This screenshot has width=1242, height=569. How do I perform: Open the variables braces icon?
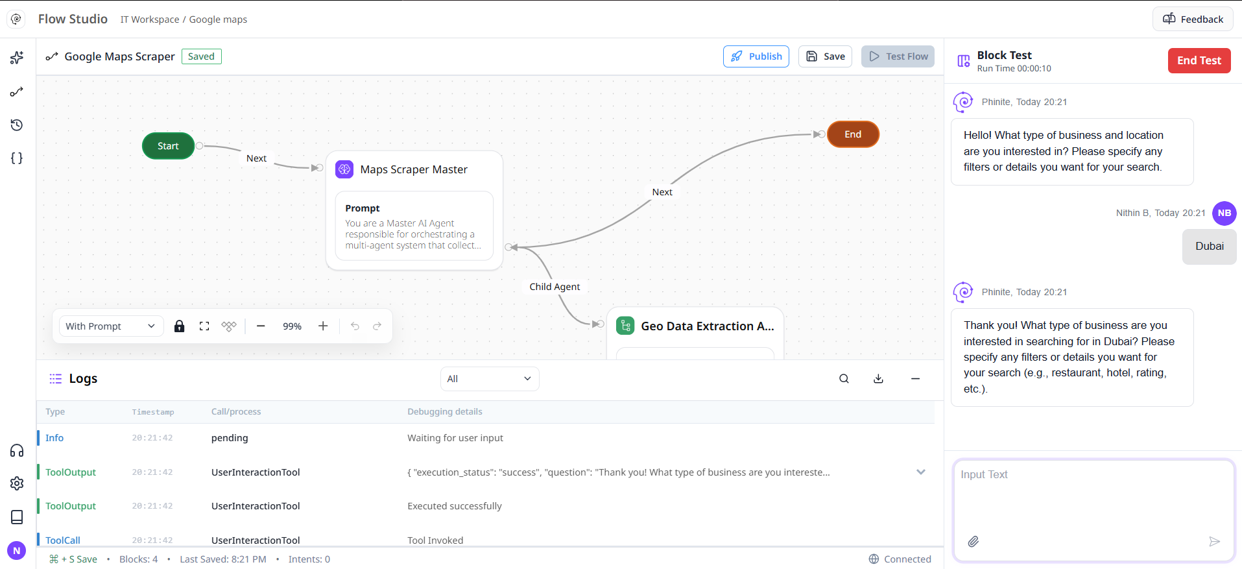17,158
